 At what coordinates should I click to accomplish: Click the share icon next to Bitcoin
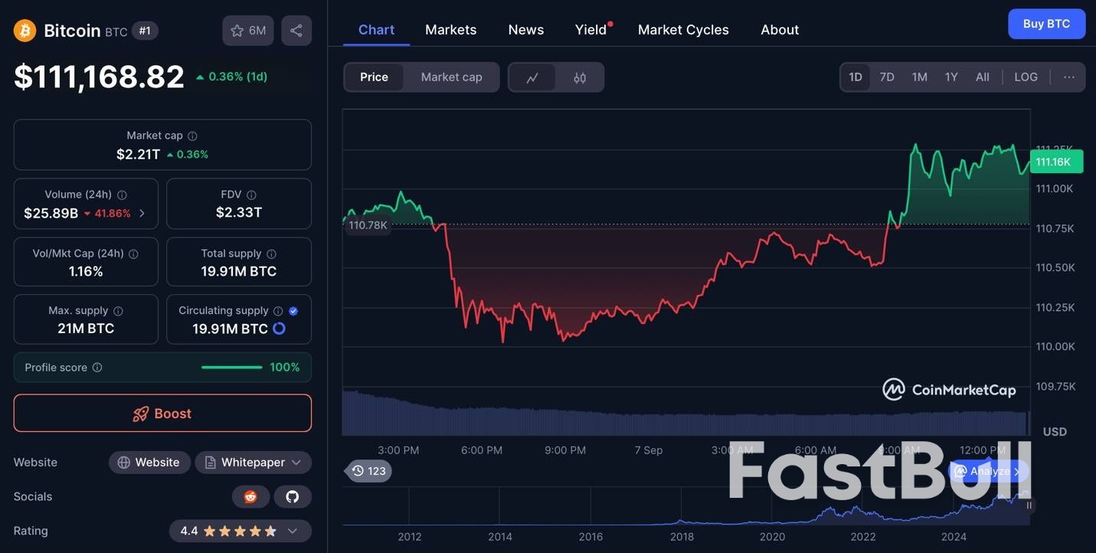(x=296, y=31)
